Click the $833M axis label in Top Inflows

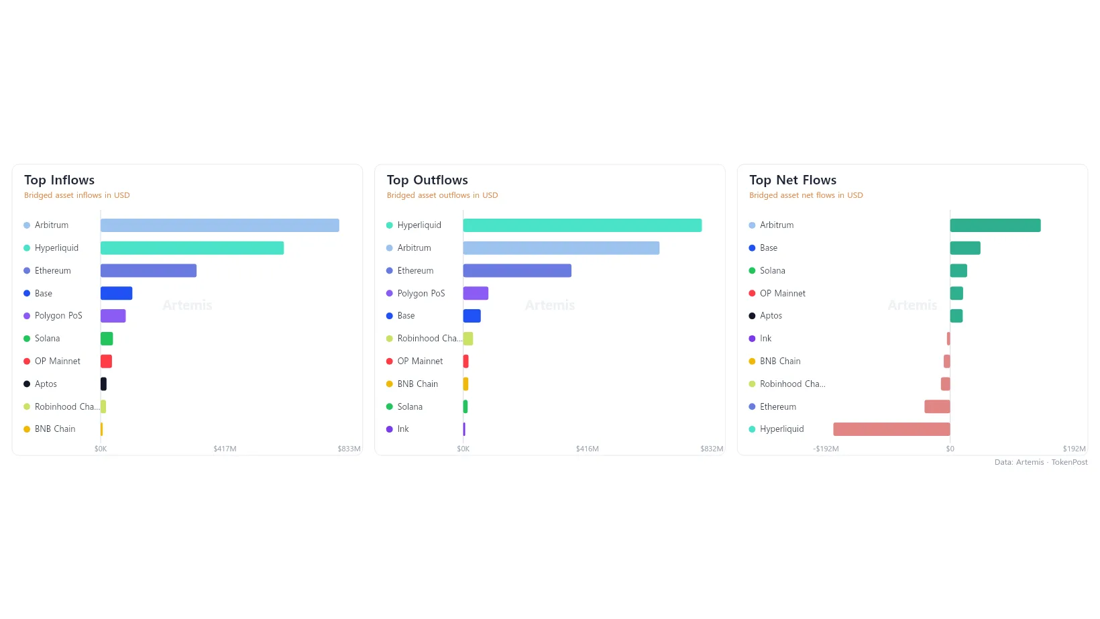(349, 449)
